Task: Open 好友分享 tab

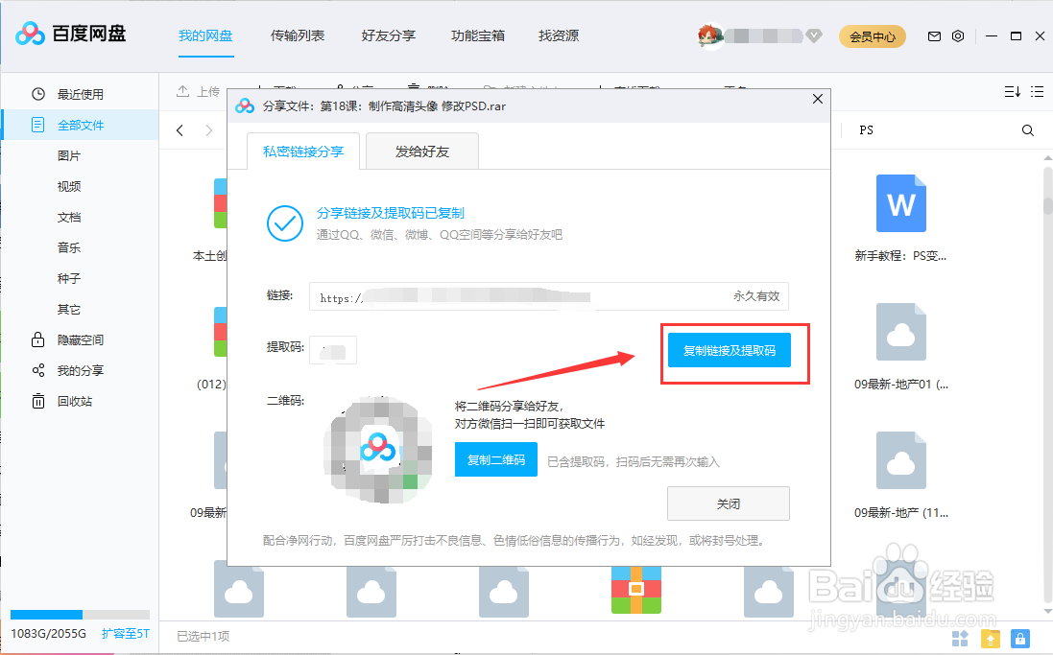Action: (388, 35)
